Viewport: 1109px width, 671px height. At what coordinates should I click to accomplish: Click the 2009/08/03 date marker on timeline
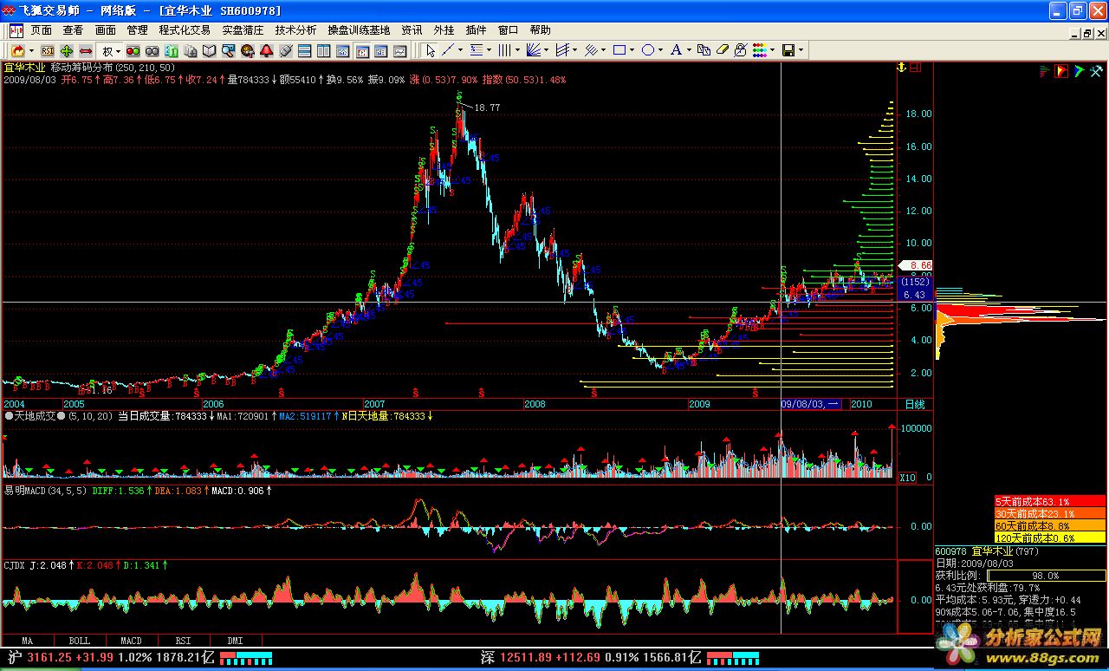[809, 404]
